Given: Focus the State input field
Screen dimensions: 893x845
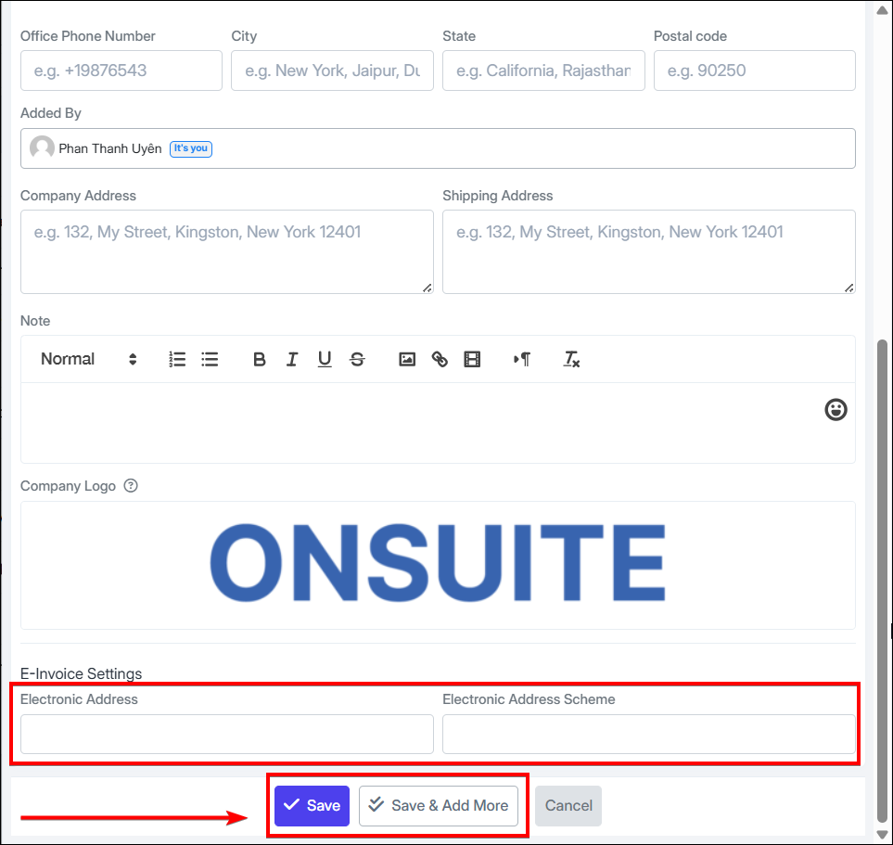Looking at the screenshot, I should 543,70.
